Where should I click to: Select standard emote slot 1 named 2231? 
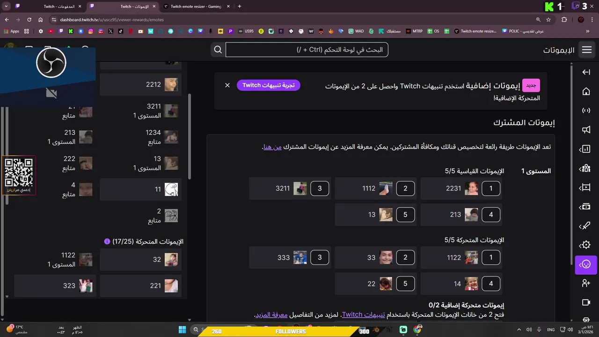(x=461, y=189)
